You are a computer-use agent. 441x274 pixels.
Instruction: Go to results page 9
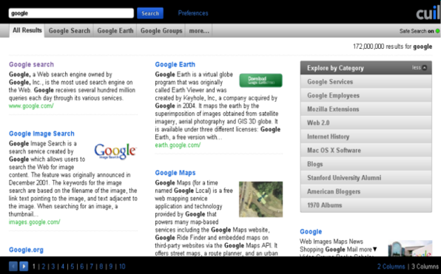(110, 267)
